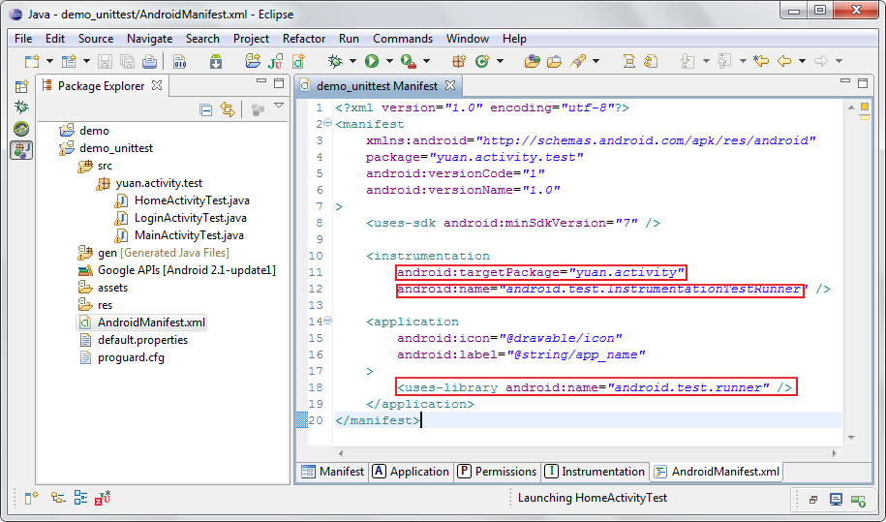Image resolution: width=886 pixels, height=522 pixels.
Task: Select the default.properties file
Action: click(x=133, y=340)
